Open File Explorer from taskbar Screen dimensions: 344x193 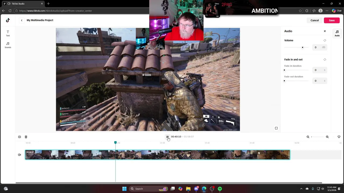point(188,189)
